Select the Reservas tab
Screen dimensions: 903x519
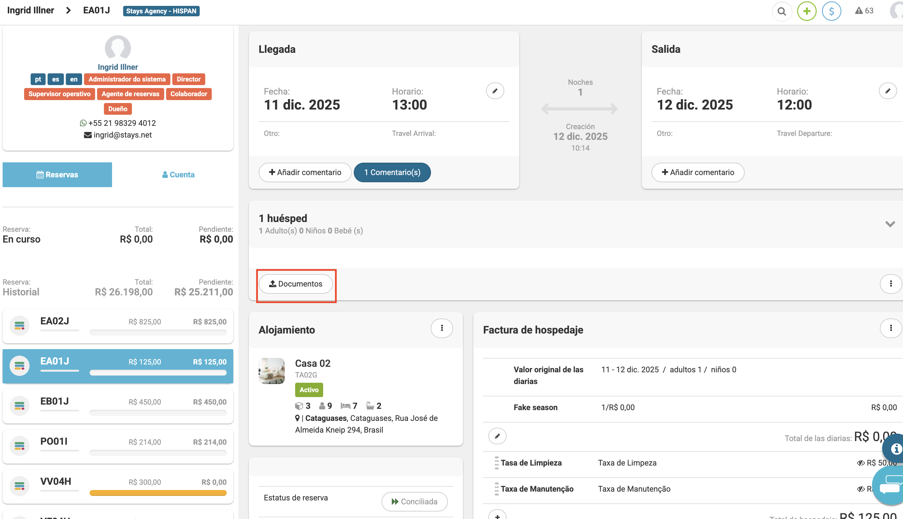(57, 175)
